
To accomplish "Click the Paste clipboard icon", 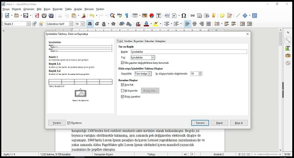I will coord(74,15).
